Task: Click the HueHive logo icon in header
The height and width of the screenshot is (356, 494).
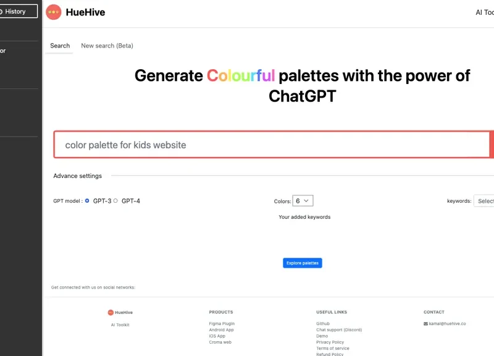Action: tap(54, 12)
